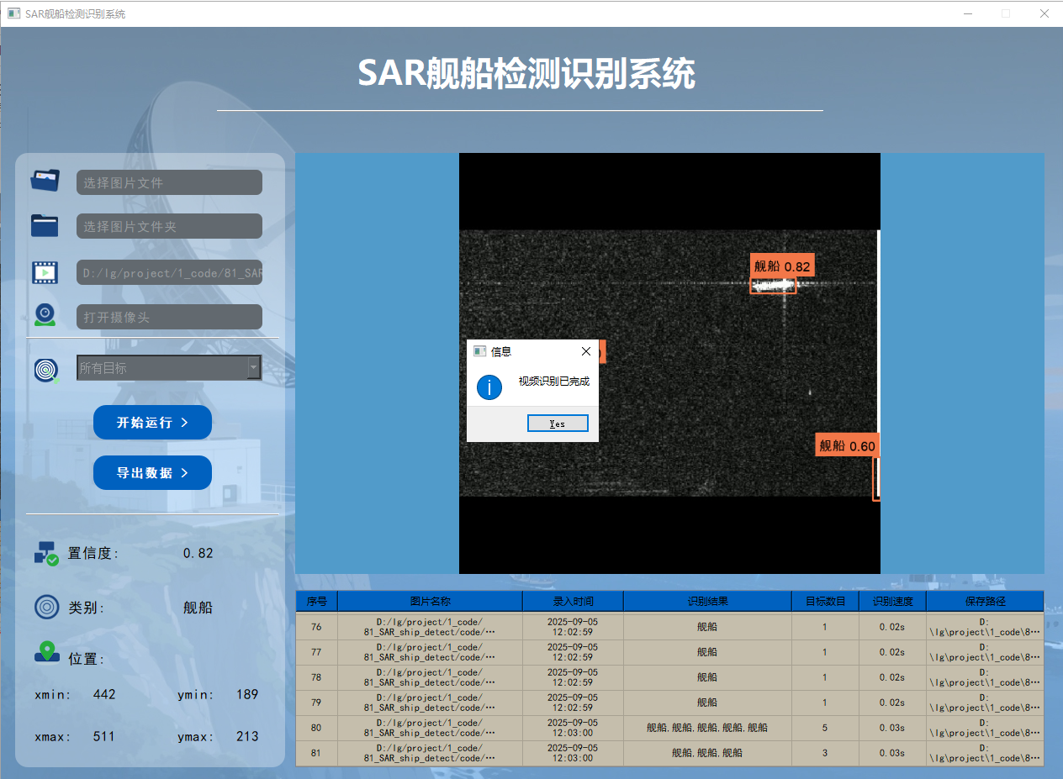Click the 选择图片文件夹 input field
The image size is (1063, 779).
click(169, 226)
